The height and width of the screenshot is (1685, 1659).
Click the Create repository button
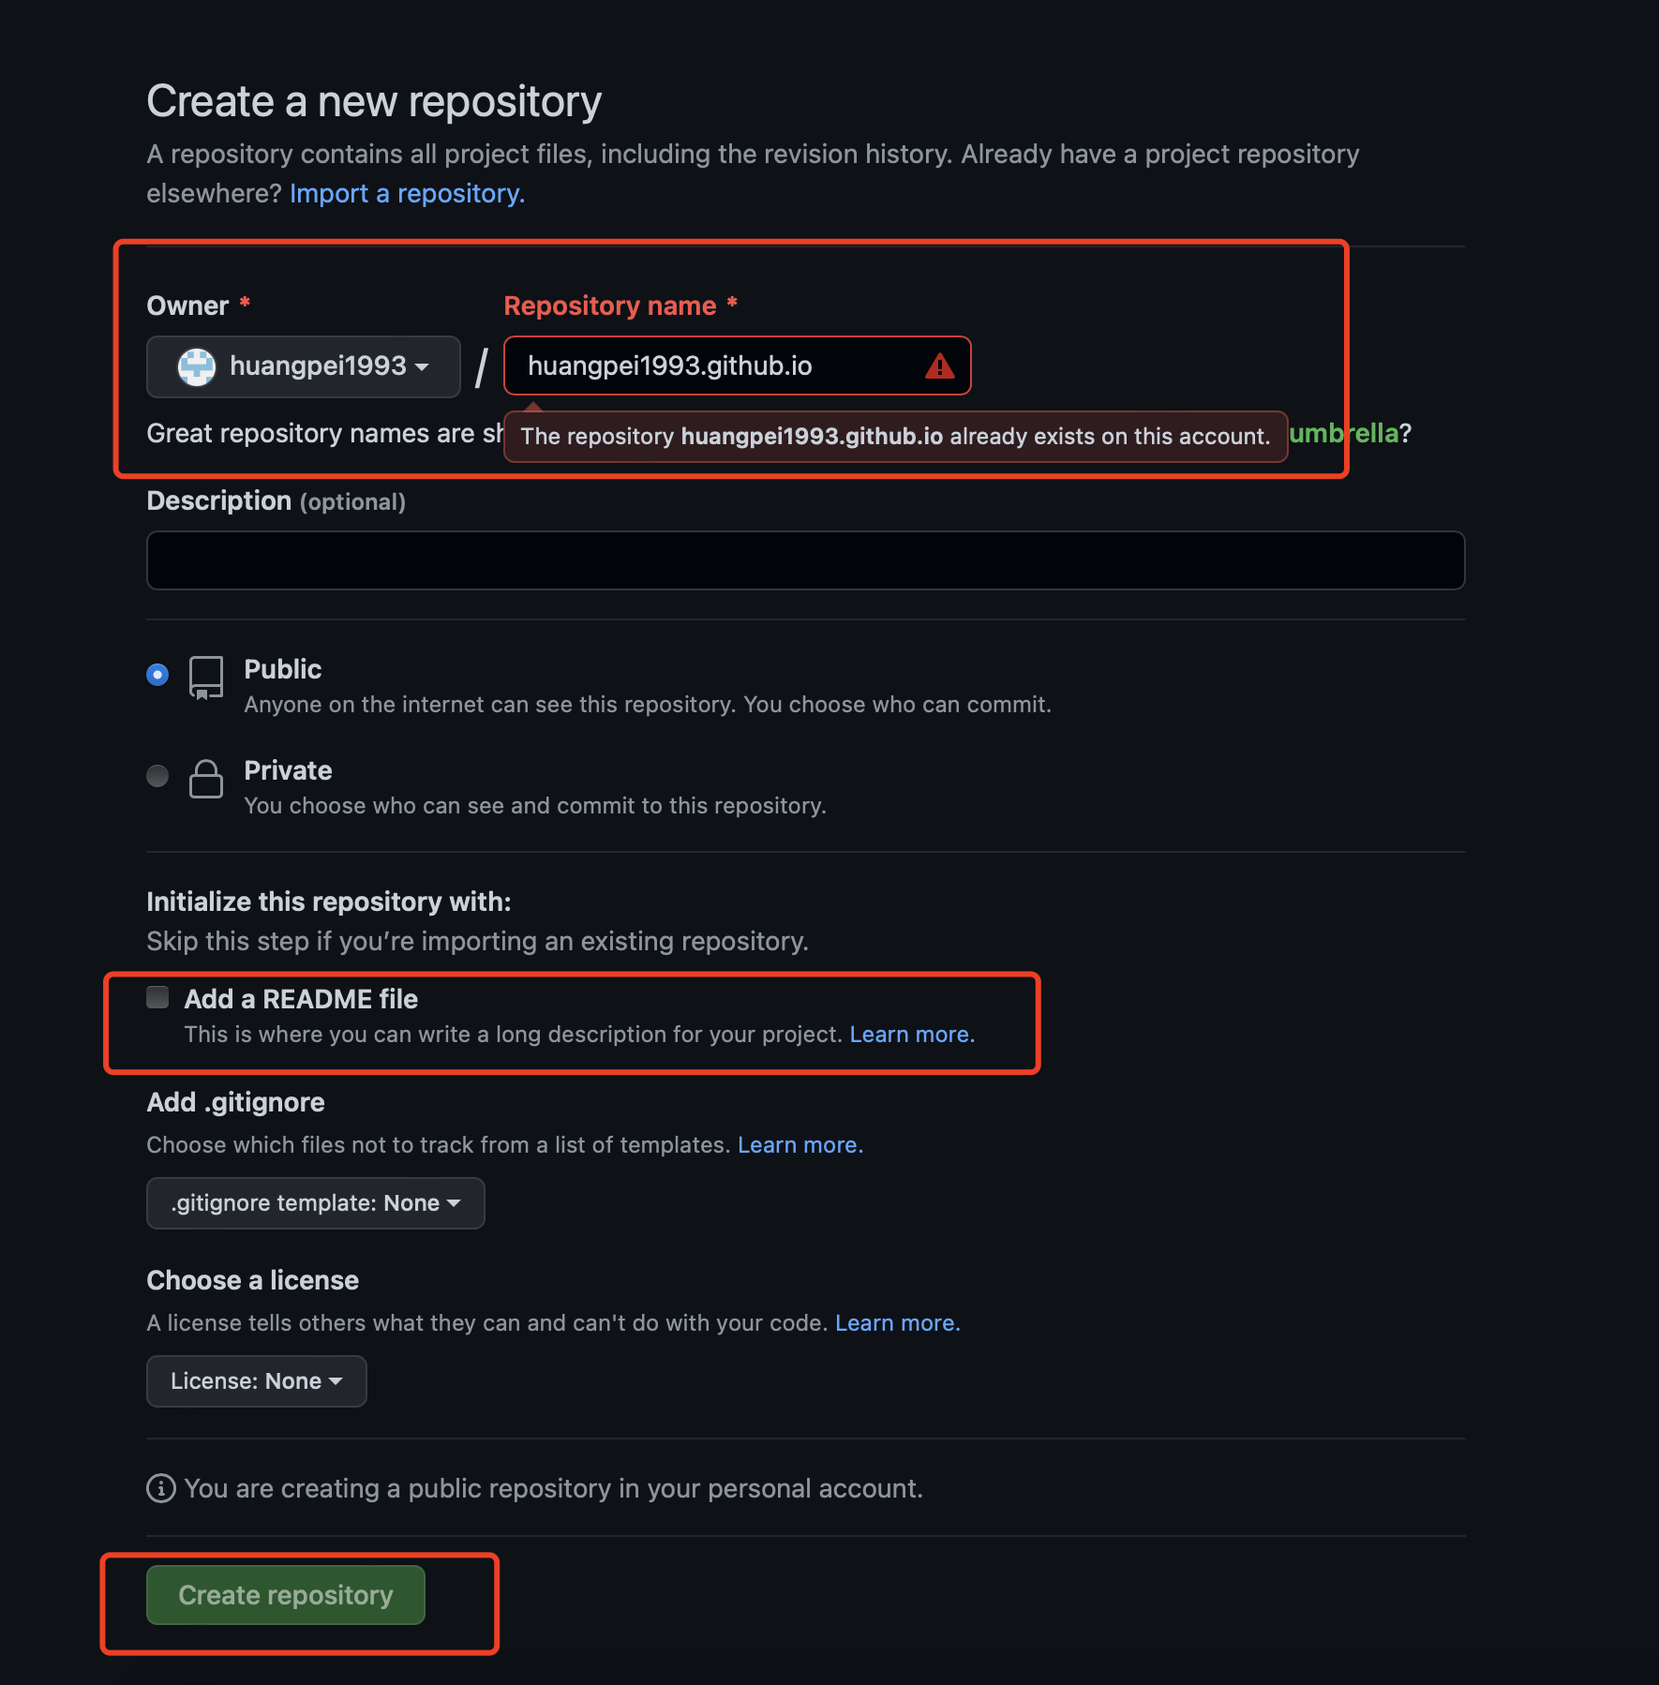click(x=286, y=1595)
